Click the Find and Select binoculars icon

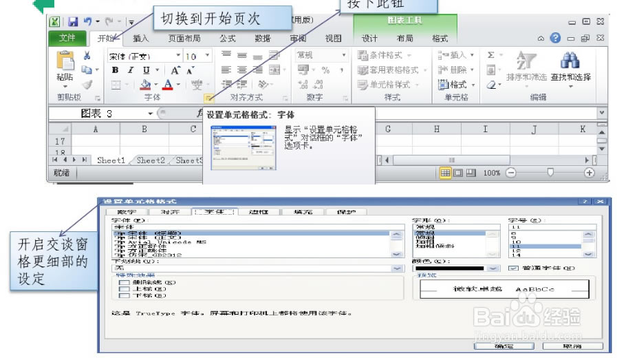(570, 61)
